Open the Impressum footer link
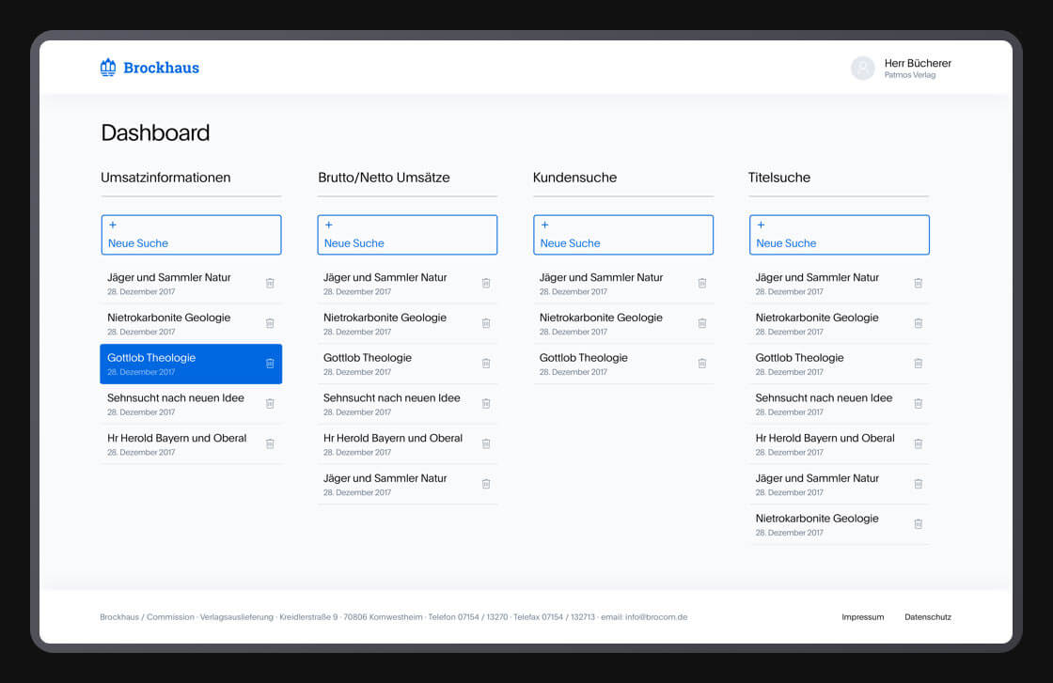 (x=862, y=617)
